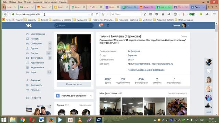Click the Firefox search box

point(126,14)
